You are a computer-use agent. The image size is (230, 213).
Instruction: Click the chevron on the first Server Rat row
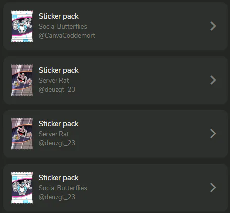coord(213,80)
